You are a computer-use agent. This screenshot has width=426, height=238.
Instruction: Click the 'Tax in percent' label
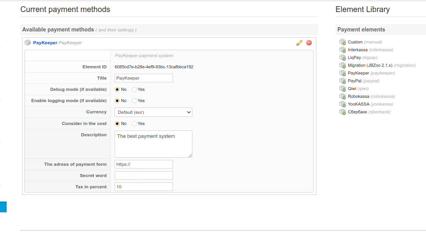(x=91, y=187)
